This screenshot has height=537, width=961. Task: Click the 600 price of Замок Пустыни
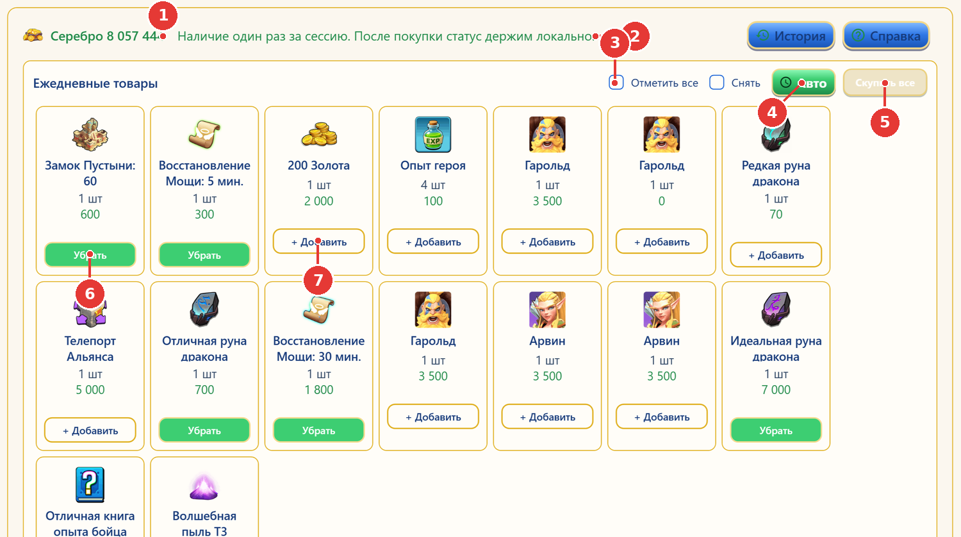(90, 215)
